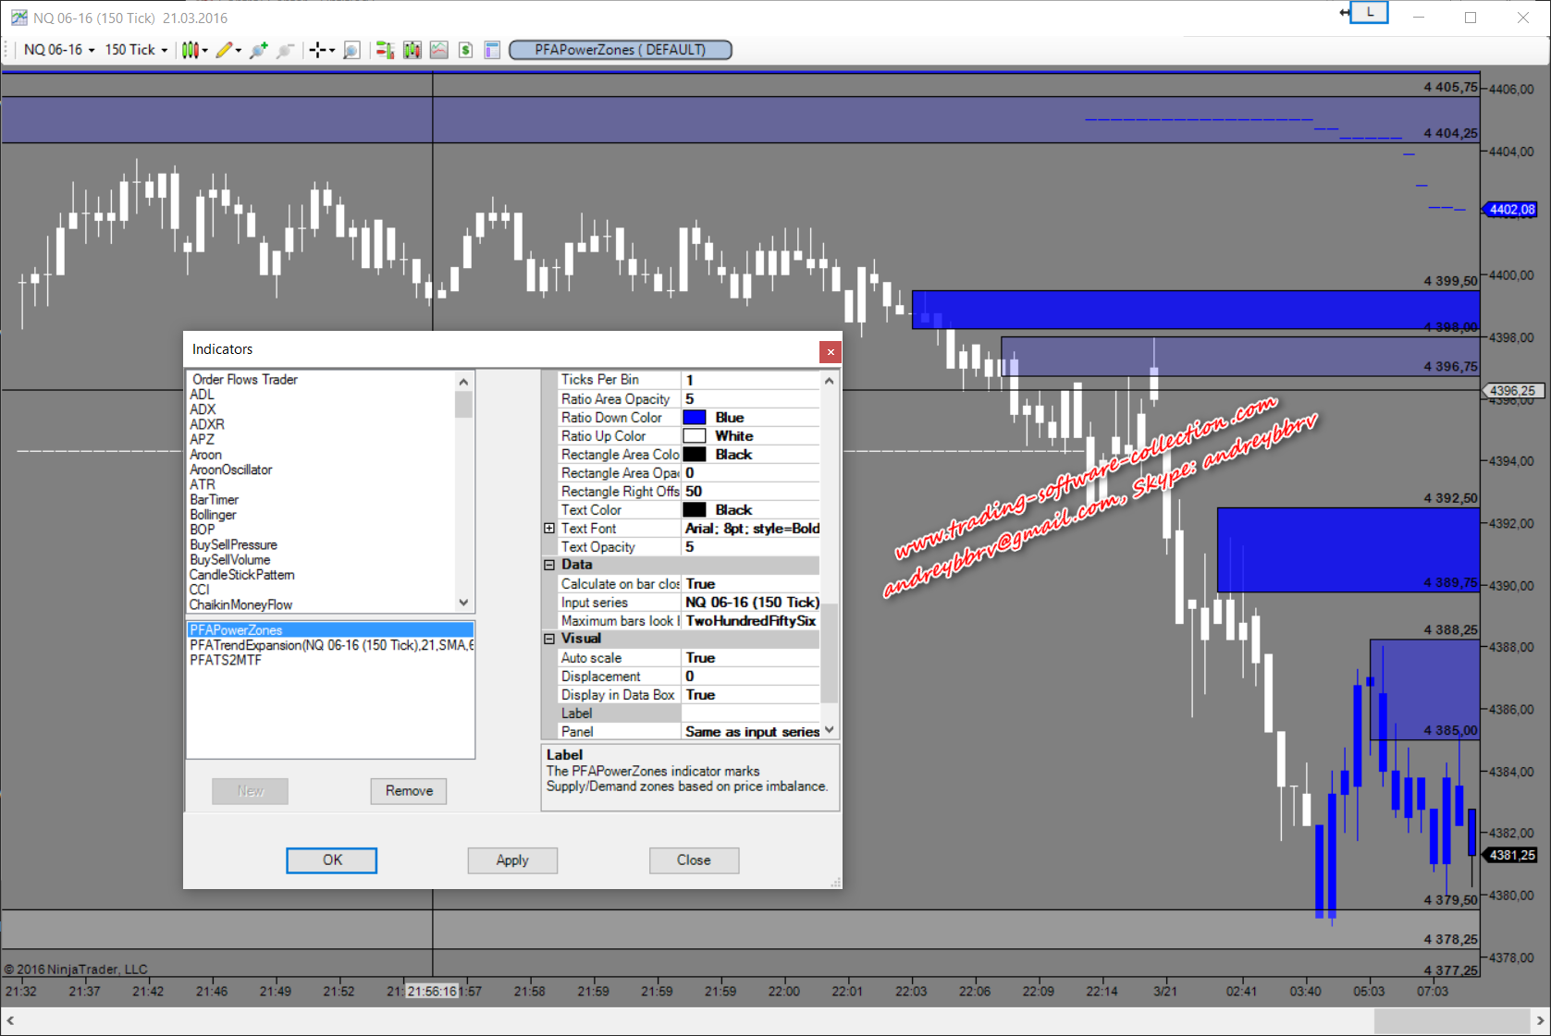Select the crosshair cursor tool icon
Image resolution: width=1551 pixels, height=1036 pixels.
click(317, 50)
